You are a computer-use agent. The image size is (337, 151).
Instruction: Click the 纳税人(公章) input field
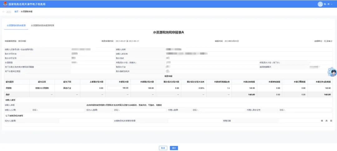(x=58, y=110)
